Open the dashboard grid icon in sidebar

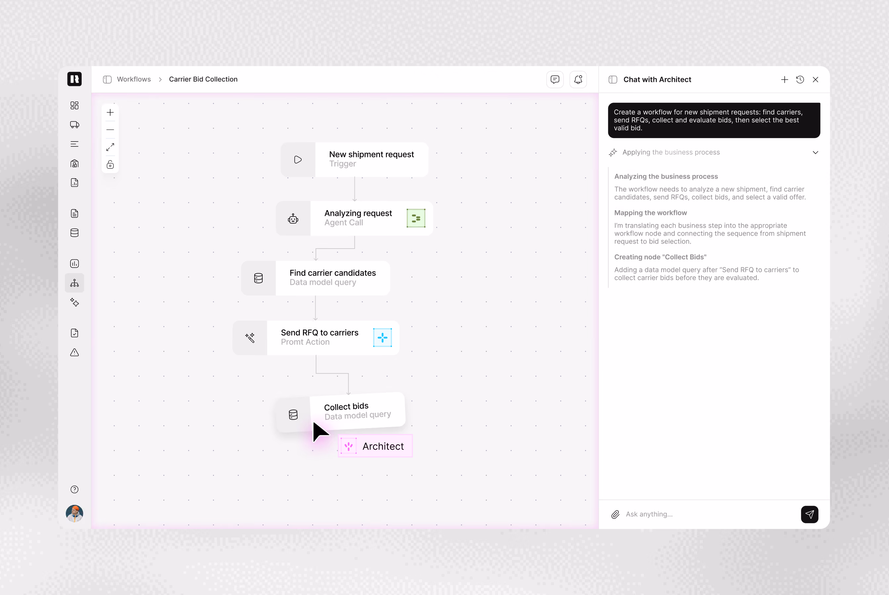point(74,105)
